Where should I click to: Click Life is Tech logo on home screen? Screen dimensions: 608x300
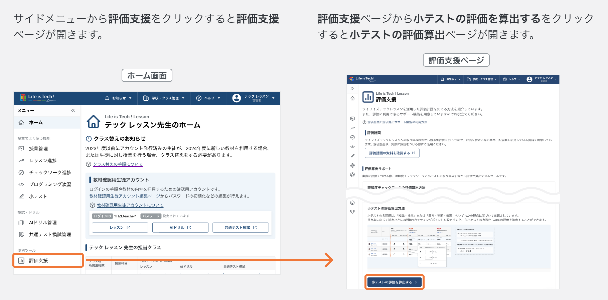coord(37,98)
